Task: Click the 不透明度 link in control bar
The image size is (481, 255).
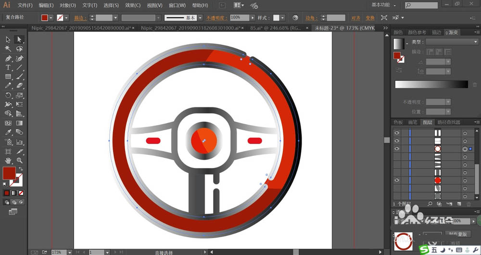Action: (x=216, y=18)
